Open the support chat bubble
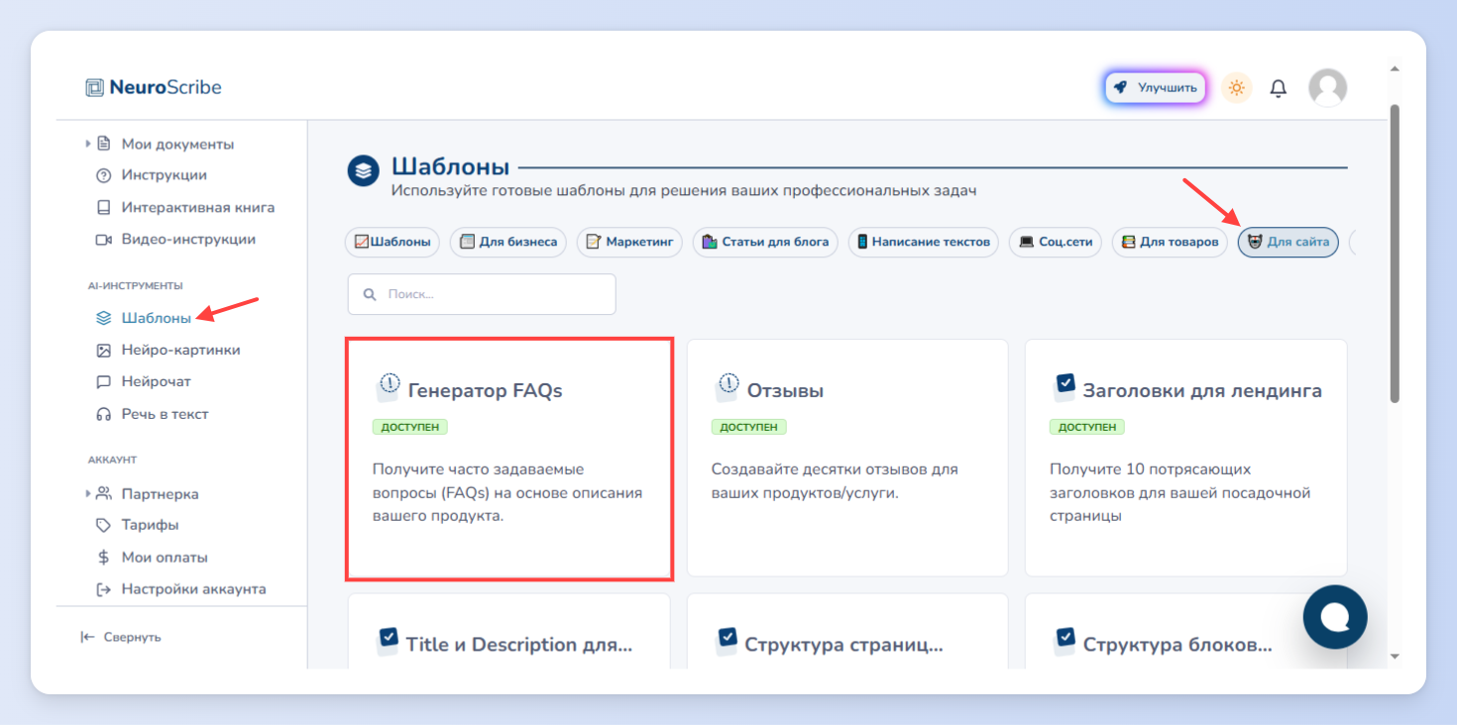Viewport: 1457px width, 725px height. coord(1335,617)
